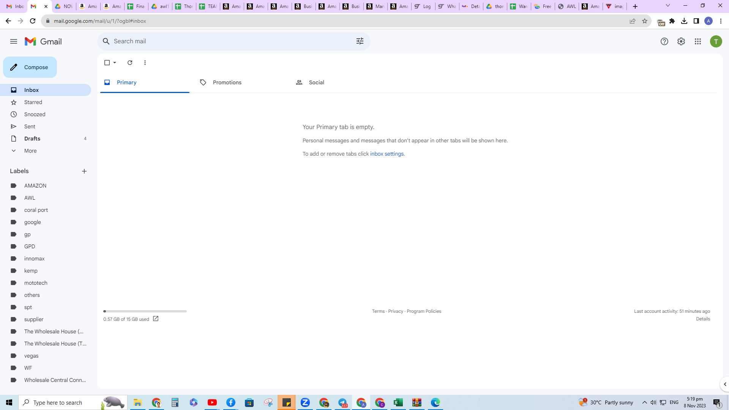This screenshot has width=729, height=410.
Task: Open File Explorer from taskbar
Action: [x=137, y=402]
